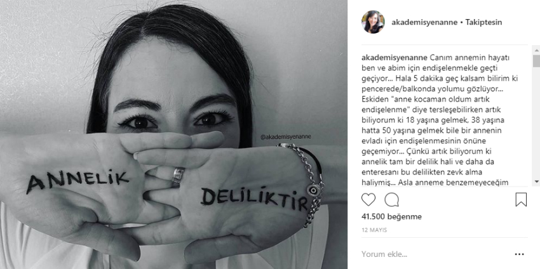Click the @akademisyenanne watermark on the photo
540x269 pixels.
285,136
